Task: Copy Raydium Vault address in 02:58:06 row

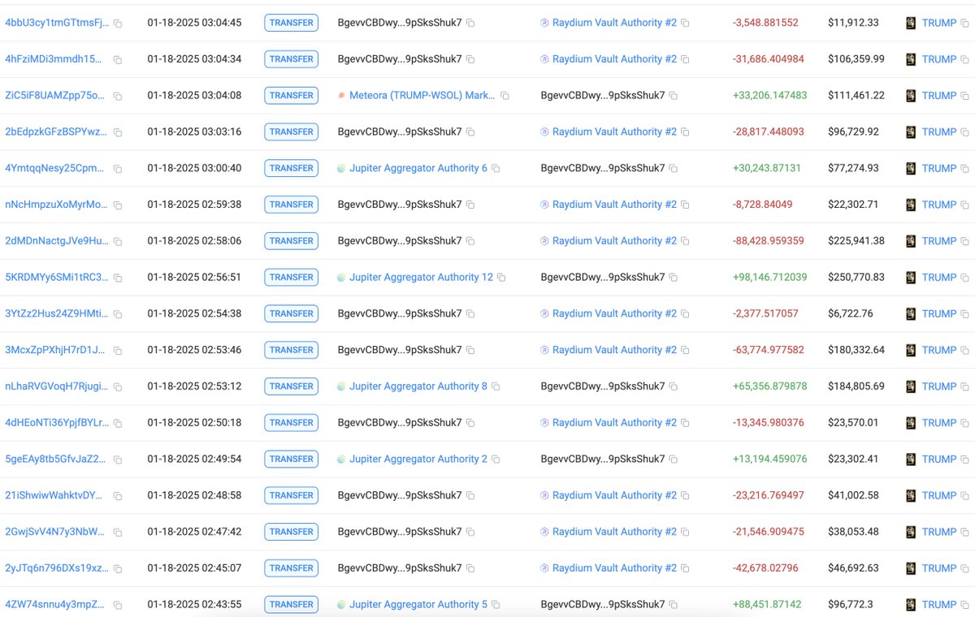Action: click(685, 242)
